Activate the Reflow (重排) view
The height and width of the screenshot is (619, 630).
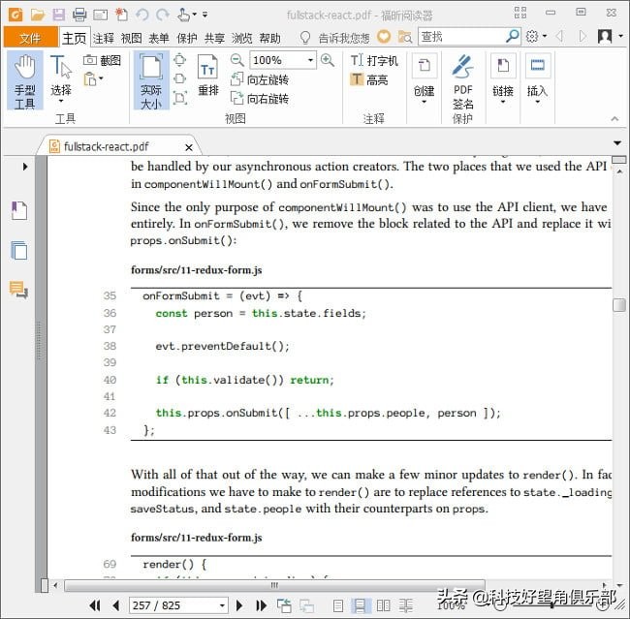click(208, 76)
